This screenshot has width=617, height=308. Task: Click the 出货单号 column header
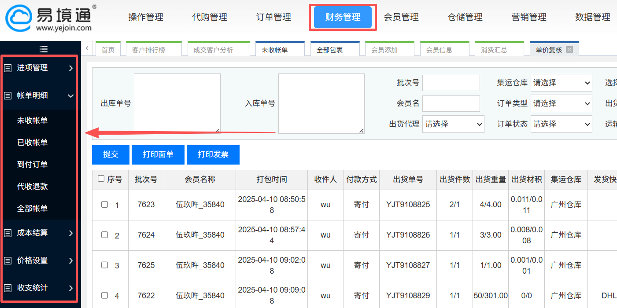(x=408, y=180)
